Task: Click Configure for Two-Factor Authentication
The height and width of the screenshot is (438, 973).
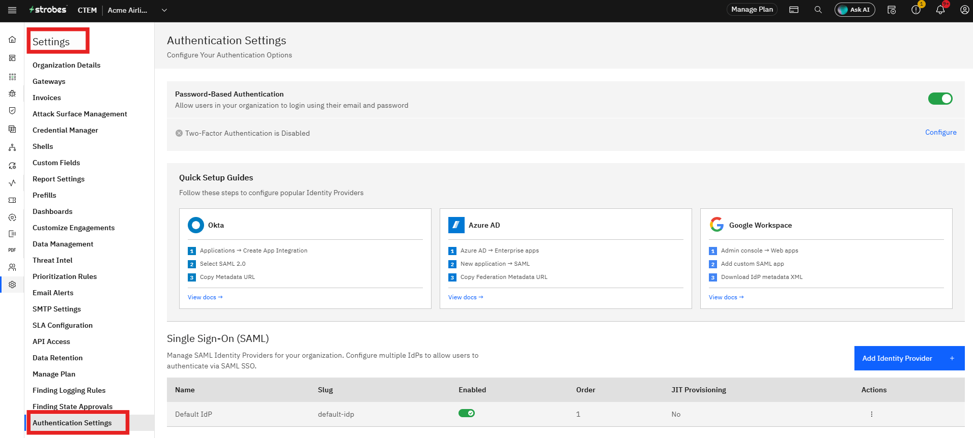Action: tap(940, 132)
